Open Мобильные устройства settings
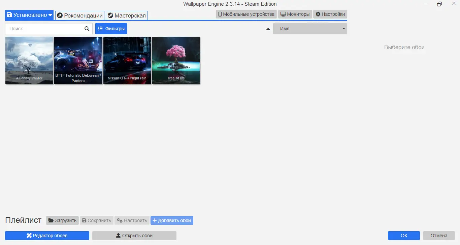The width and height of the screenshot is (460, 245). [246, 14]
